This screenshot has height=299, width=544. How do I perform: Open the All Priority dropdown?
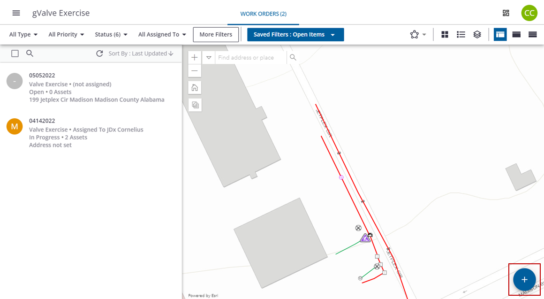66,35
